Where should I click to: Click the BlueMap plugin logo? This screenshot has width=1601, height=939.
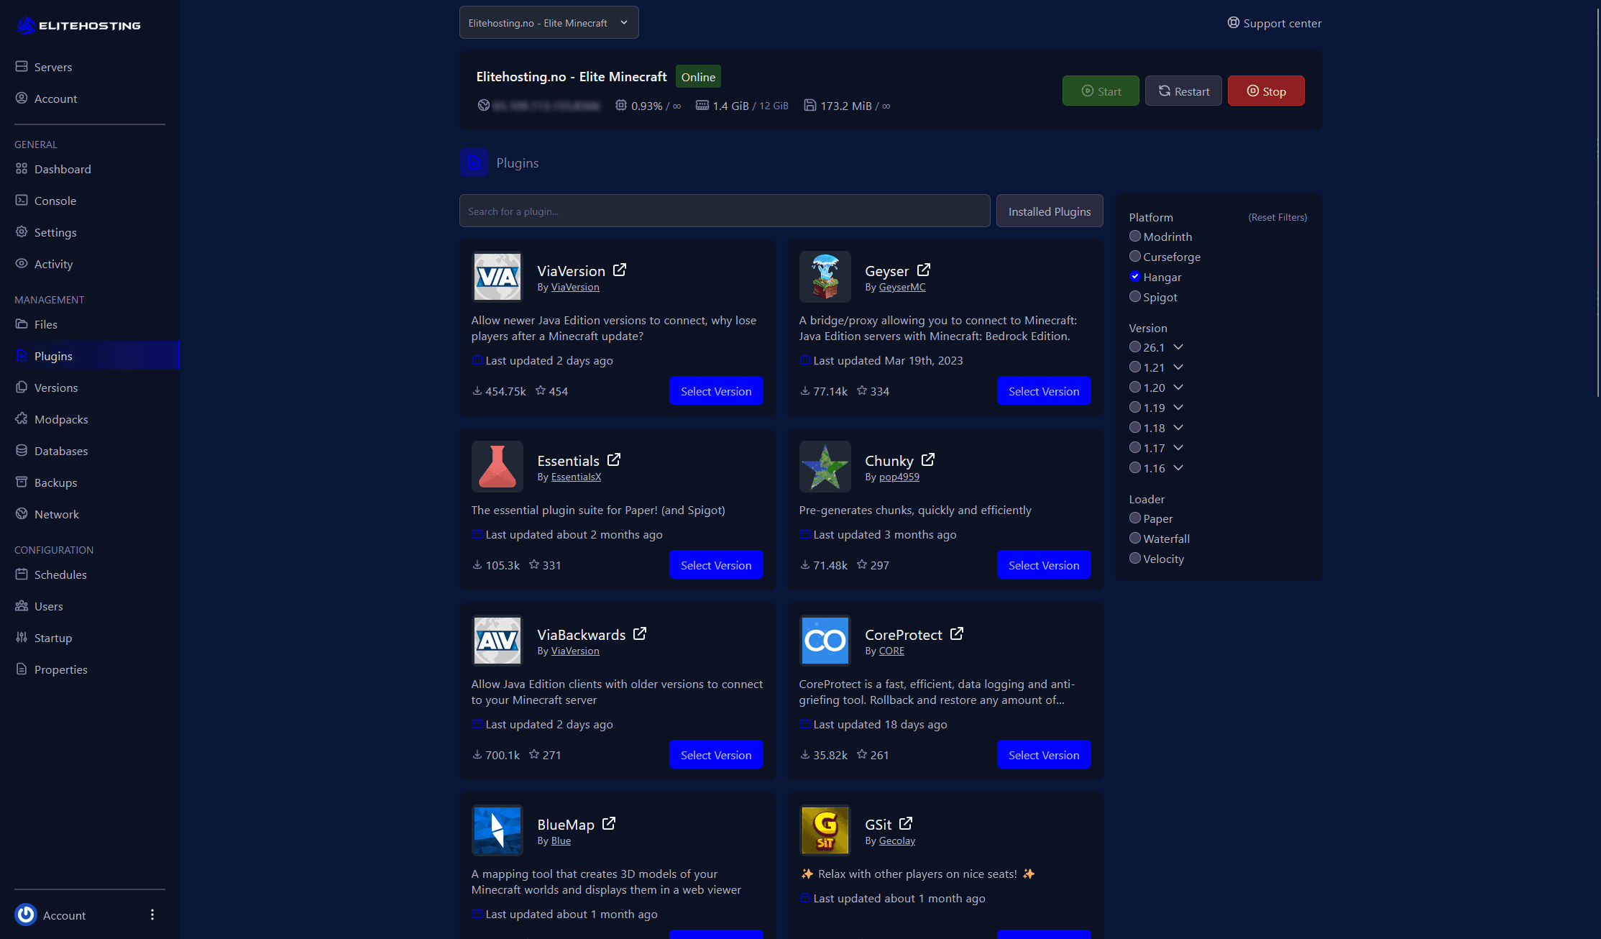[x=497, y=830]
